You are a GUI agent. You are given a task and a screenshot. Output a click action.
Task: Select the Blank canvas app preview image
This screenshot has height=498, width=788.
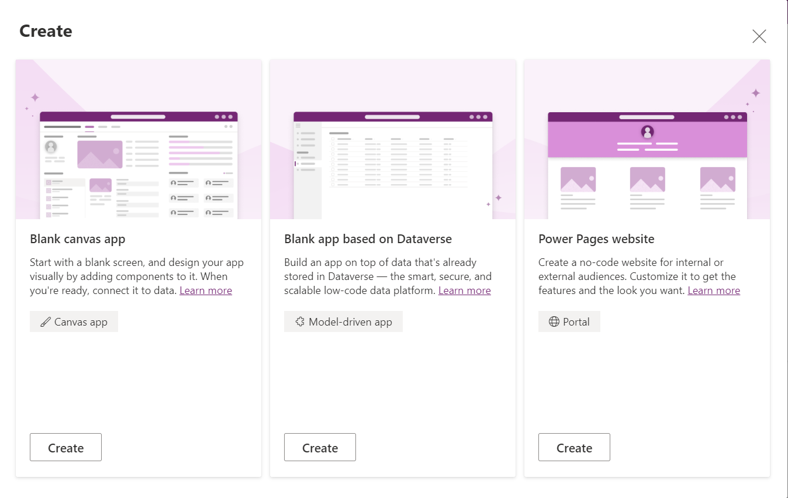(139, 139)
